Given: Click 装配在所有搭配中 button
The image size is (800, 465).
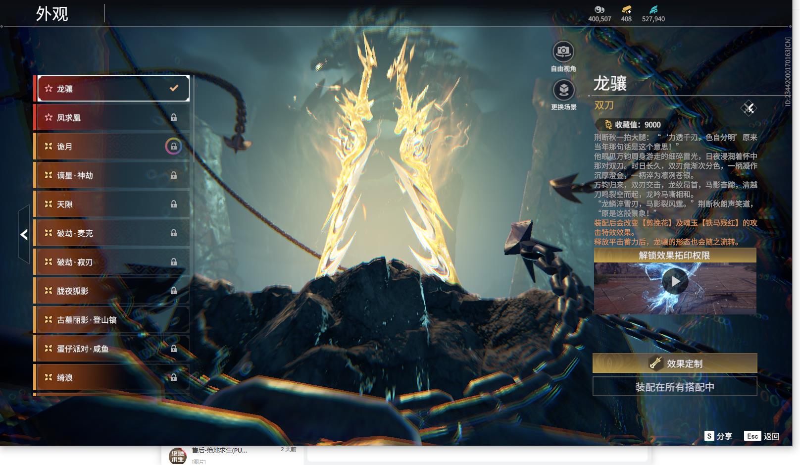Looking at the screenshot, I should pyautogui.click(x=674, y=387).
